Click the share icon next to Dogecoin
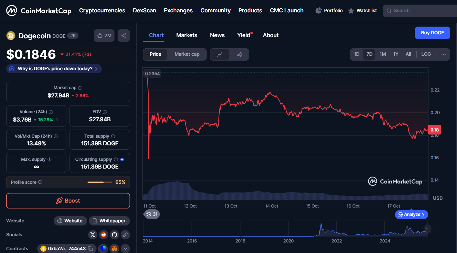 point(124,36)
